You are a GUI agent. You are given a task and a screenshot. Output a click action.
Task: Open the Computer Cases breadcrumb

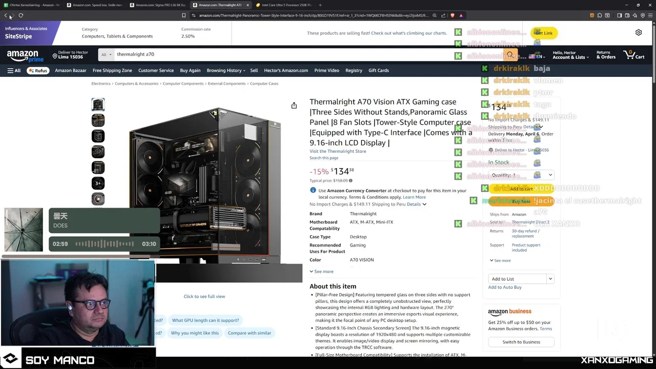coord(264,84)
